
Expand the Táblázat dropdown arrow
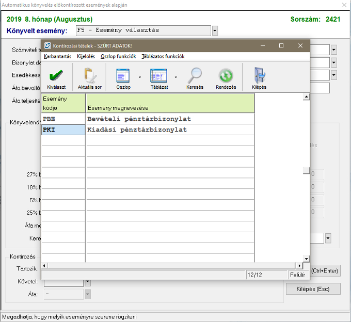pos(176,77)
